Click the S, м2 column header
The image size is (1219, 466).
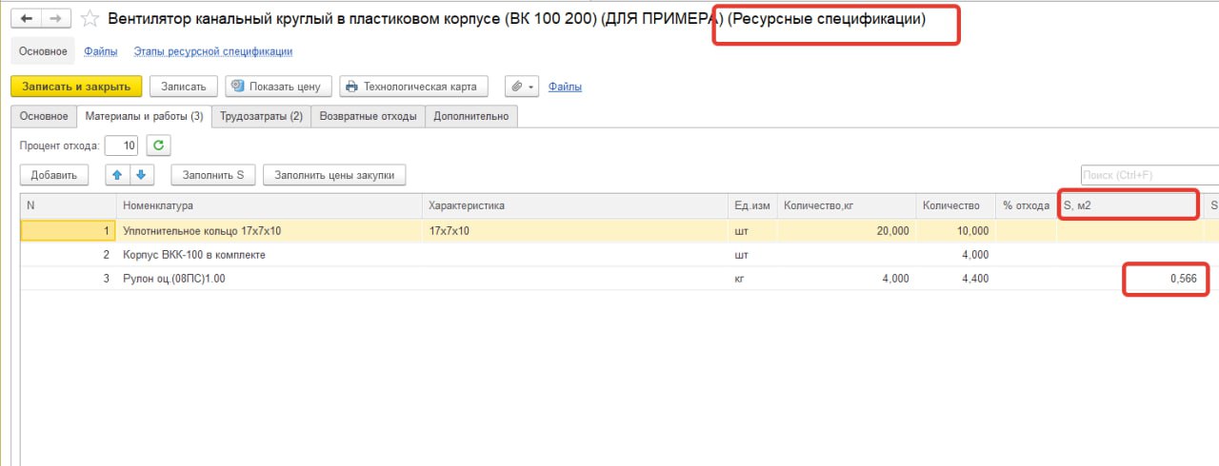pos(1129,205)
